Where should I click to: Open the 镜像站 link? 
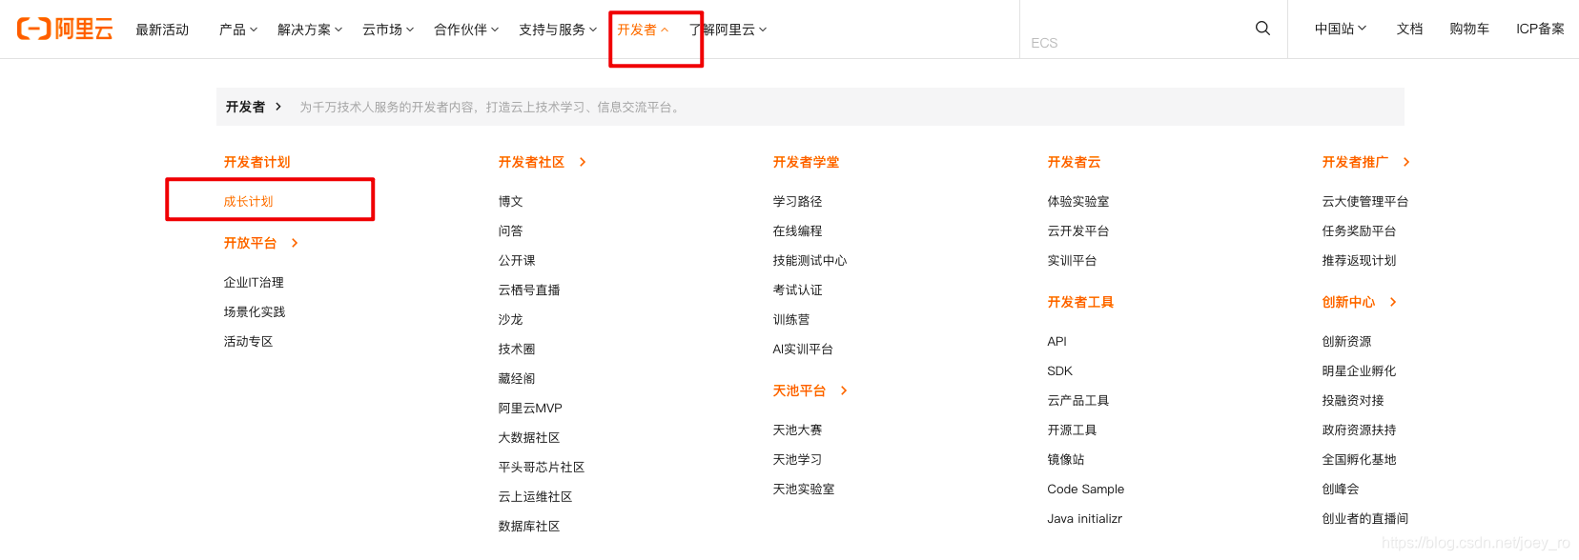click(x=1066, y=459)
